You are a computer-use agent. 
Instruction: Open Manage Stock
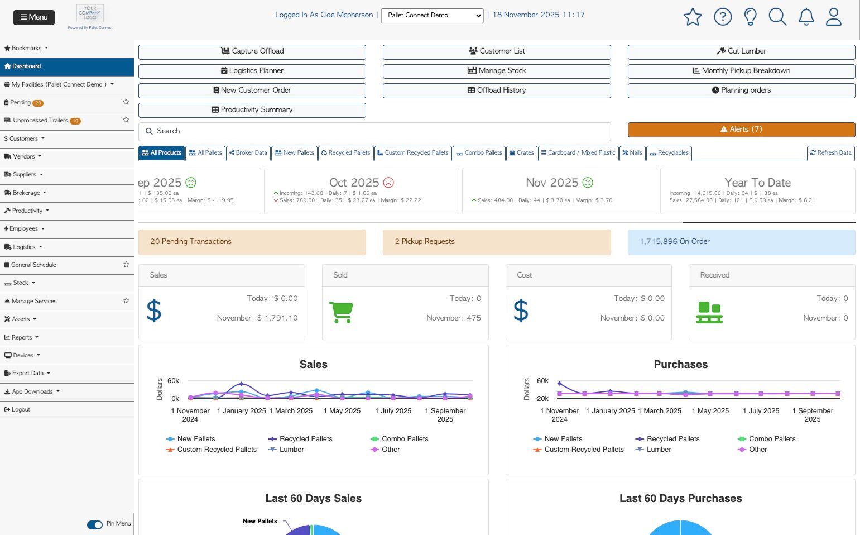[x=497, y=71]
